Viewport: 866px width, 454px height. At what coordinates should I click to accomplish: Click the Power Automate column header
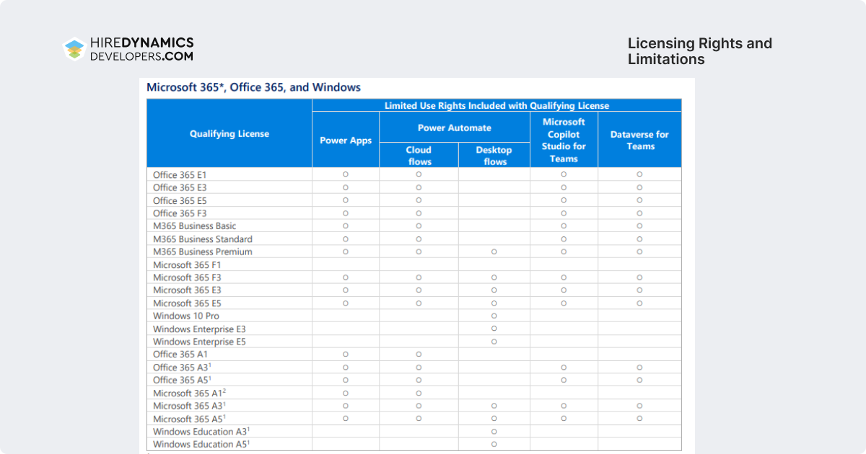pos(455,128)
